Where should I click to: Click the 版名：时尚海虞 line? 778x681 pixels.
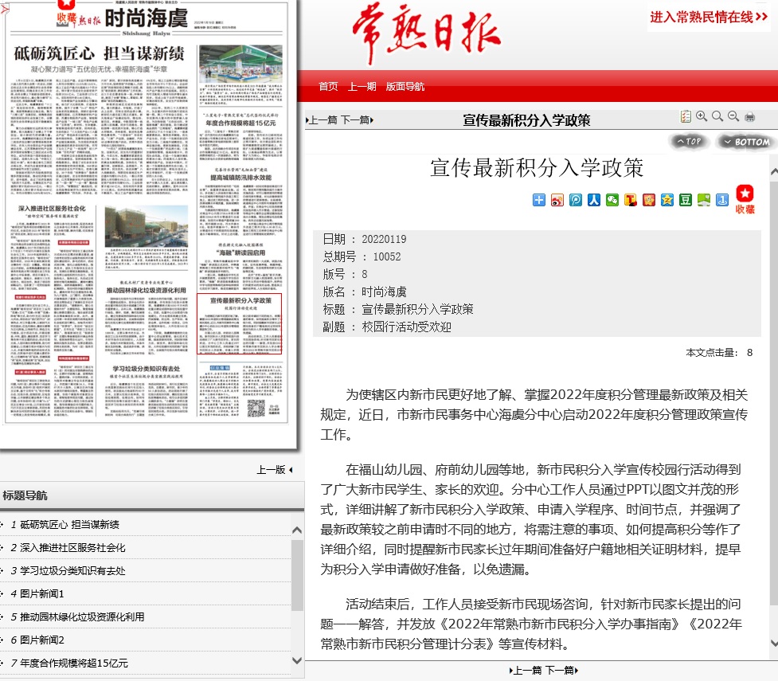coord(365,292)
